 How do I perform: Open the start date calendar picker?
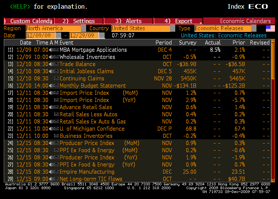click(x=58, y=35)
